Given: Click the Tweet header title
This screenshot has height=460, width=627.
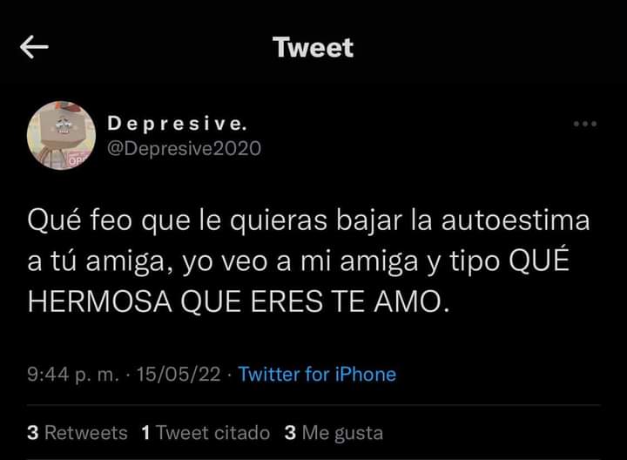Looking at the screenshot, I should point(313,48).
